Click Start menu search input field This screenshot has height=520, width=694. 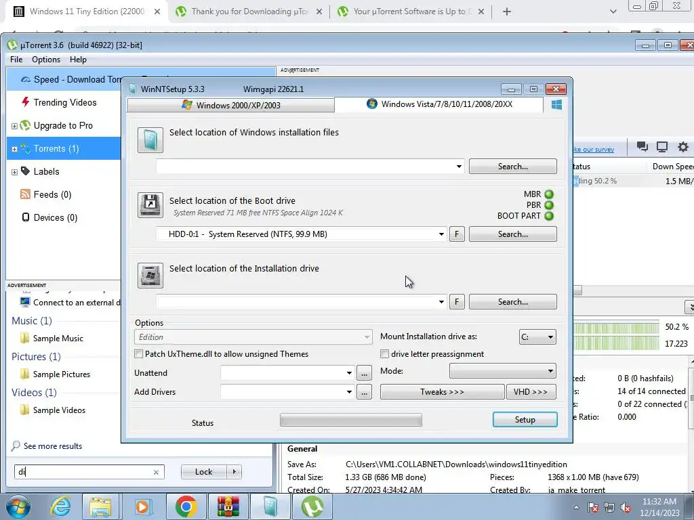pos(89,472)
